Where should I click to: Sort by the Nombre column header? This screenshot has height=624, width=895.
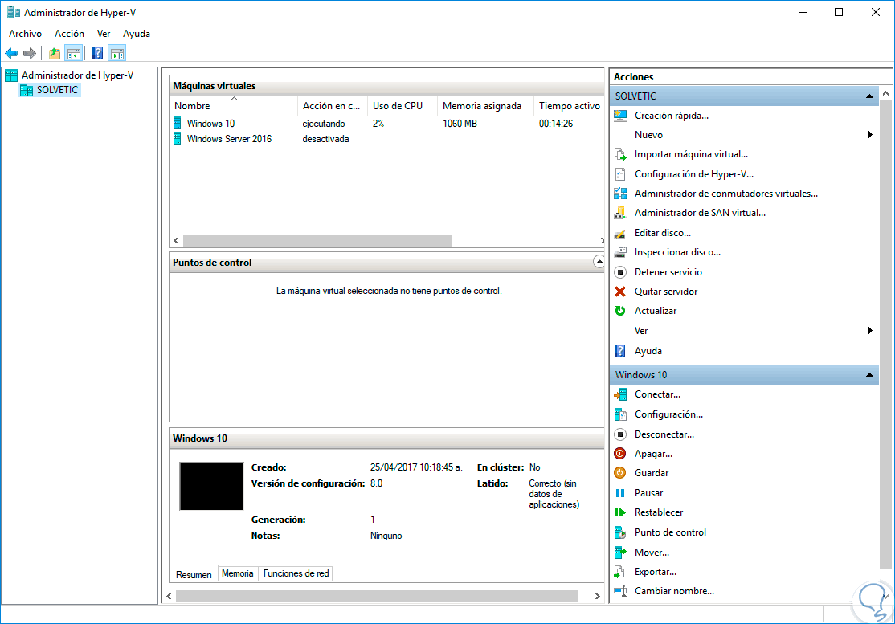pyautogui.click(x=234, y=105)
